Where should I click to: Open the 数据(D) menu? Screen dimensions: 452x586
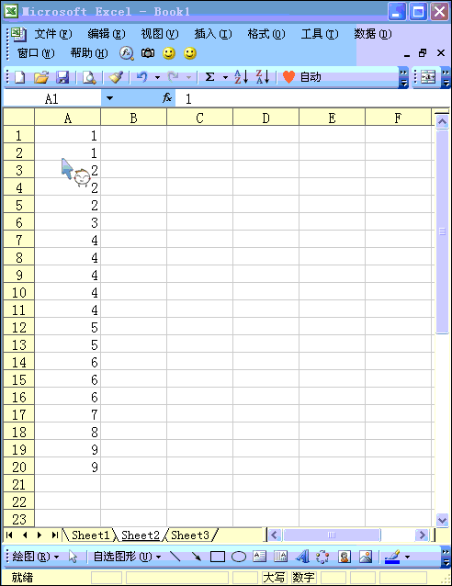(373, 34)
